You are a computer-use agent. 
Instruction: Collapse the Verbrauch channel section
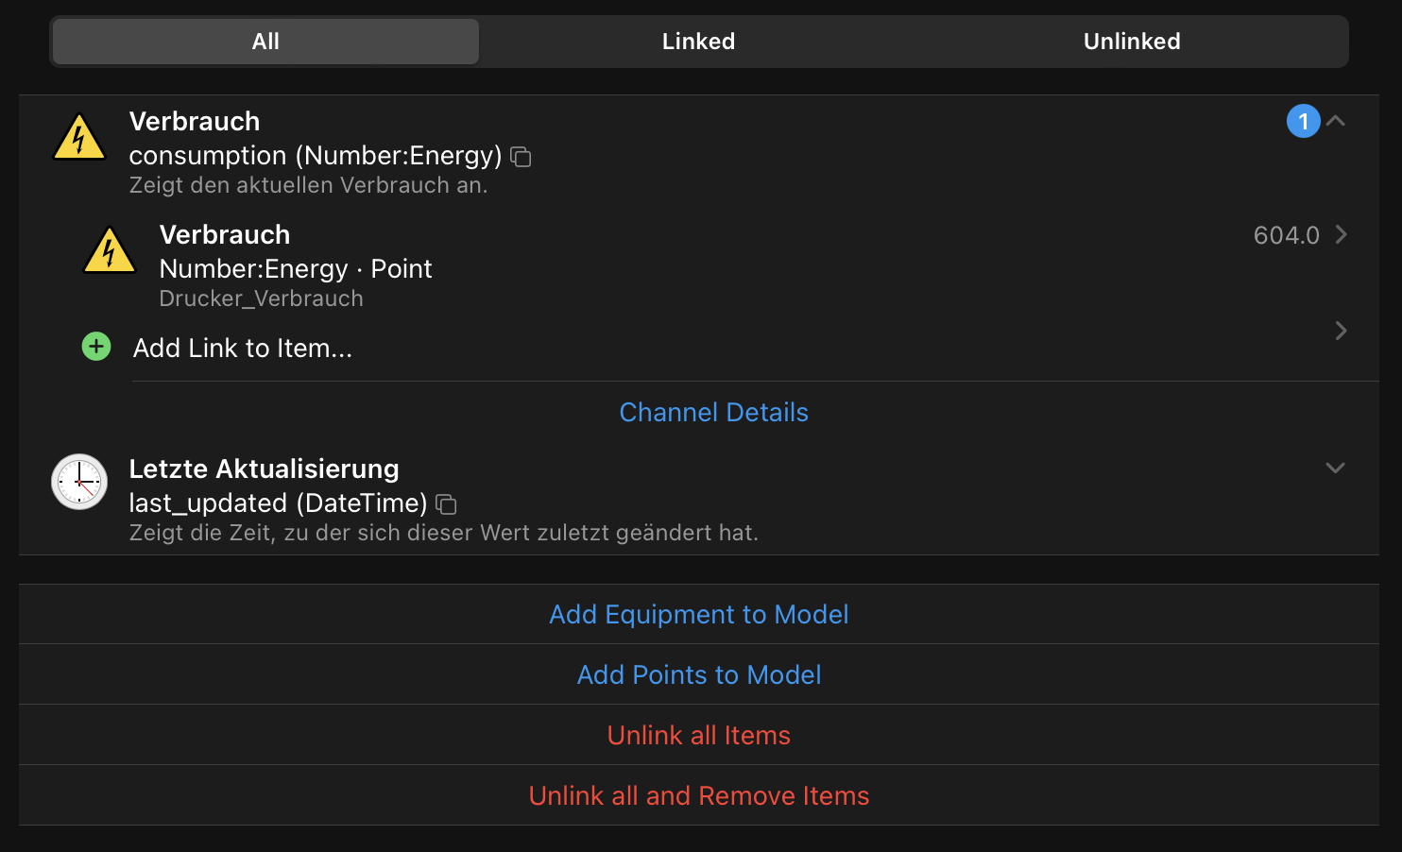1335,121
